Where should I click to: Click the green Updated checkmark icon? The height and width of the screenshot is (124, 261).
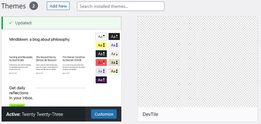pyautogui.click(x=11, y=23)
